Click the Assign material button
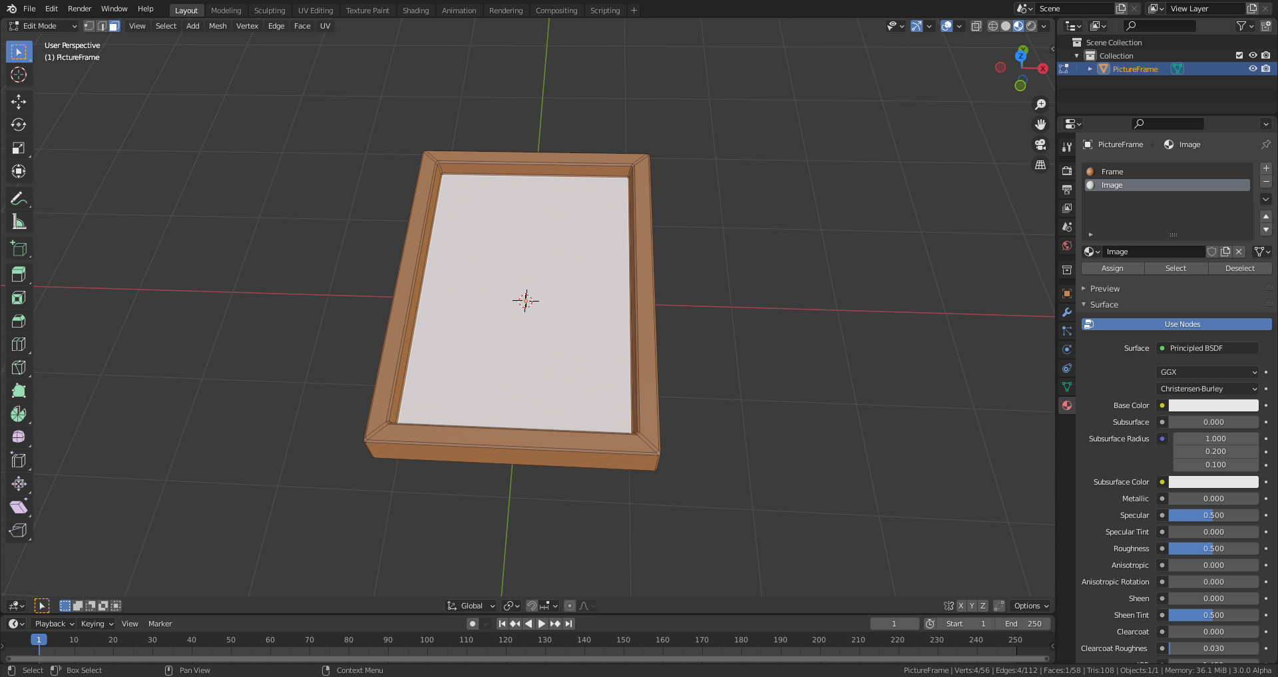This screenshot has width=1278, height=677. 1112,268
